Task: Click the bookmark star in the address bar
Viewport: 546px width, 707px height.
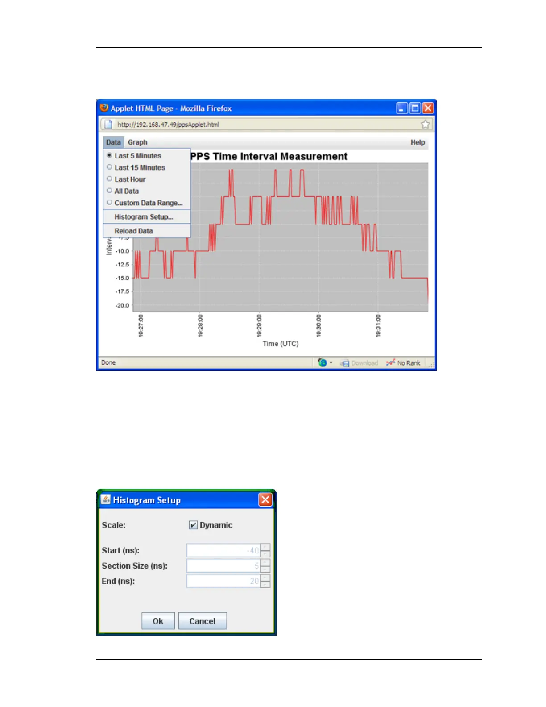Action: click(x=425, y=125)
